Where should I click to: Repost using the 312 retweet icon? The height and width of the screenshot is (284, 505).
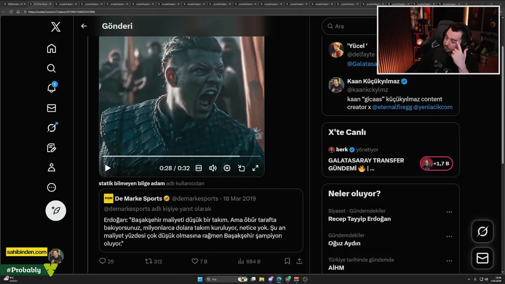point(153,261)
